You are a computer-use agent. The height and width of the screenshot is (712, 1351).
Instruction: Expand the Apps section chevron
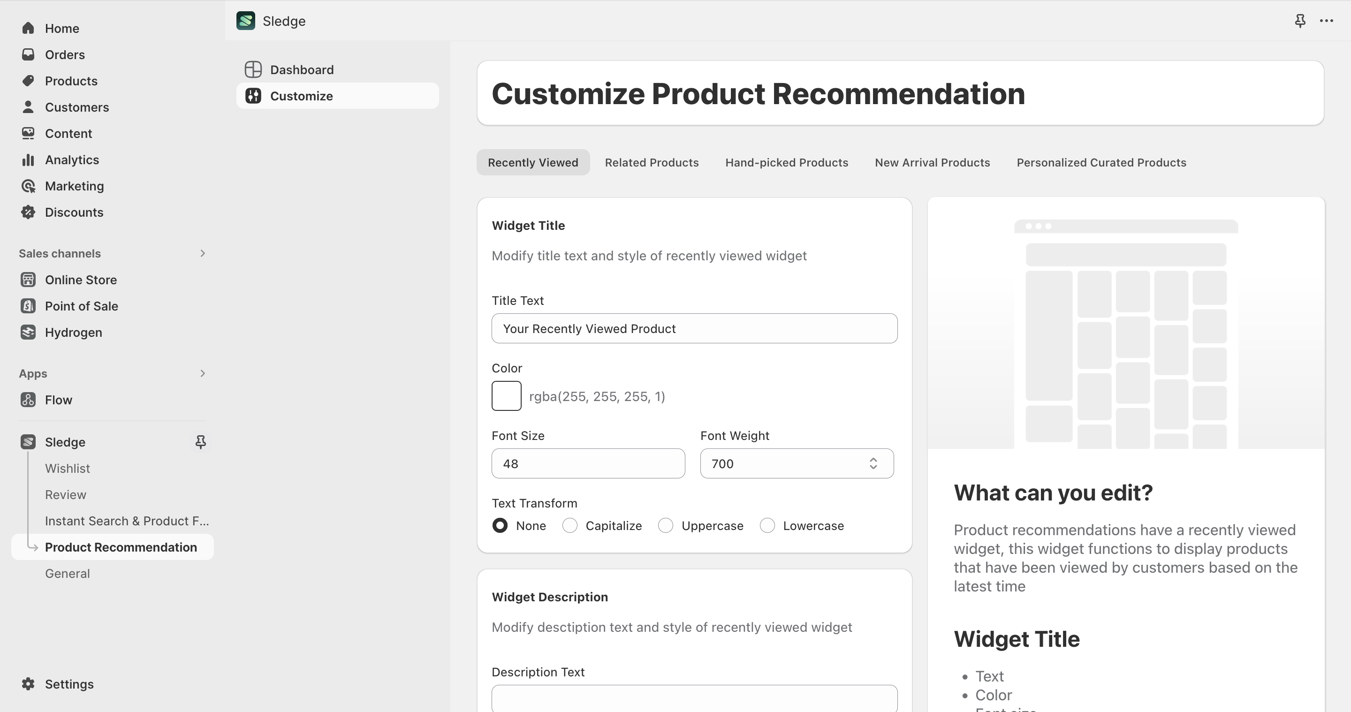[203, 373]
